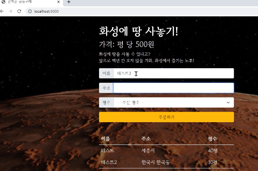Viewport: 258px width, 171px height.
Task: Click the browser forward arrow
Action: pyautogui.click(x=10, y=11)
